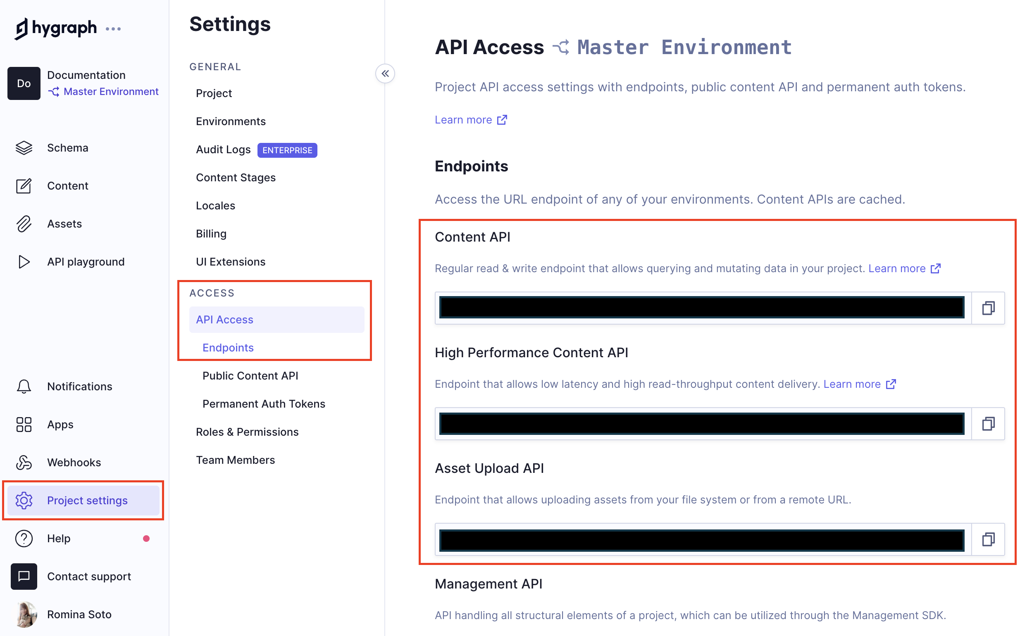This screenshot has width=1020, height=636.
Task: Copy the Content API endpoint URL
Action: click(x=988, y=307)
